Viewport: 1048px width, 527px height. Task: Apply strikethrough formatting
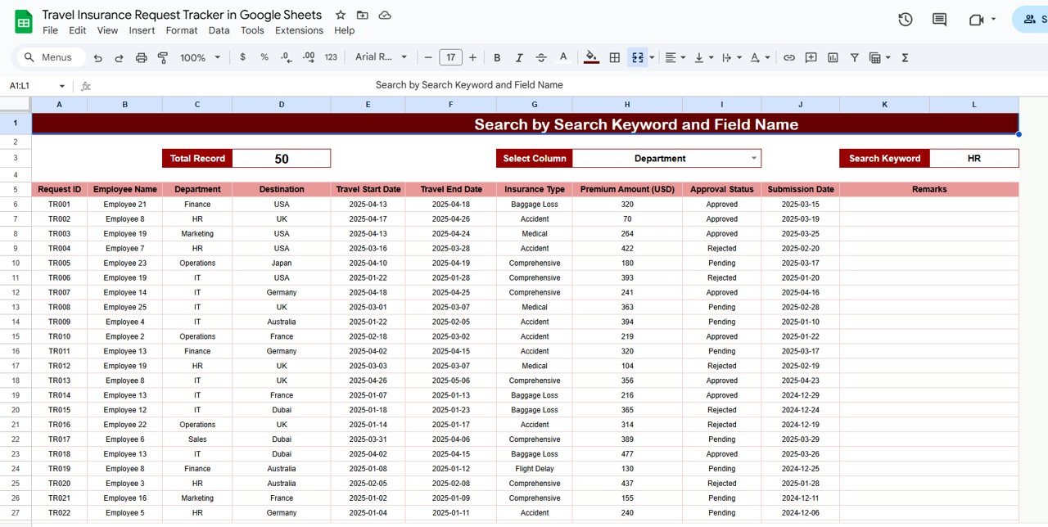coord(540,57)
